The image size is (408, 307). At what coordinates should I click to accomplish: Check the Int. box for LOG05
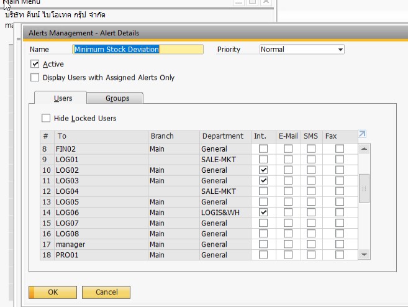coord(263,202)
